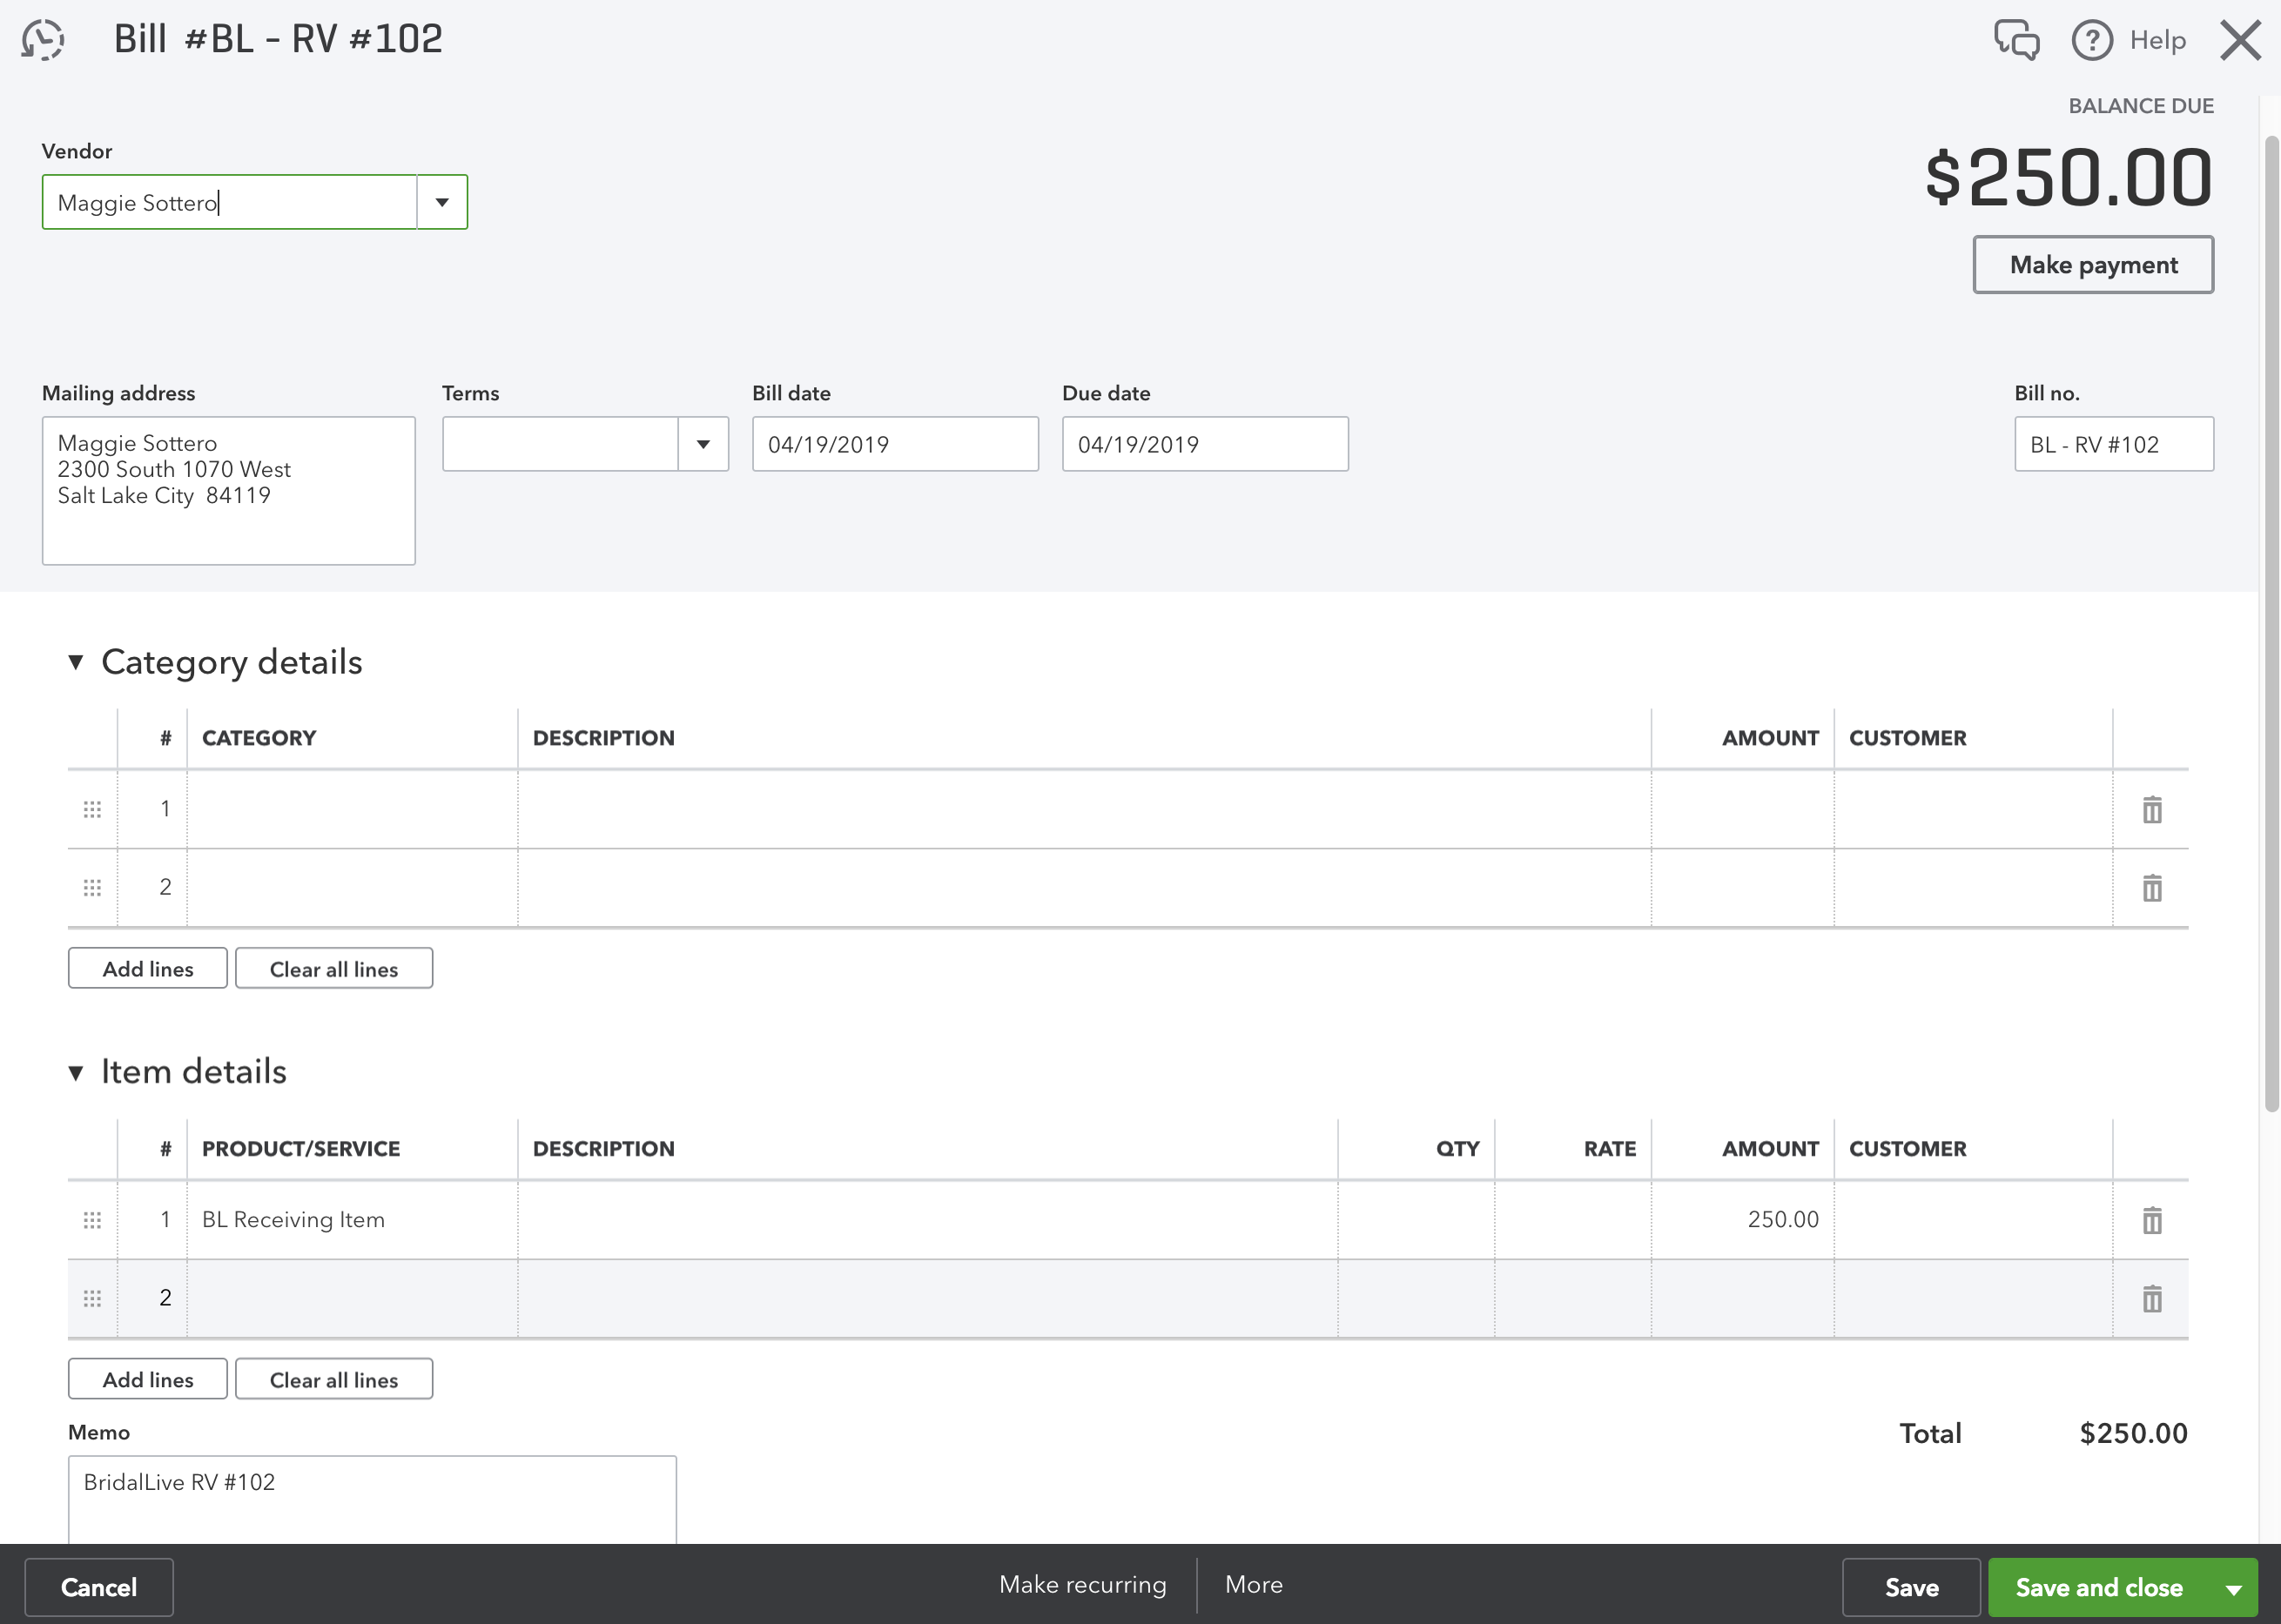
Task: Grab drag handle of category line 1
Action: tap(92, 809)
